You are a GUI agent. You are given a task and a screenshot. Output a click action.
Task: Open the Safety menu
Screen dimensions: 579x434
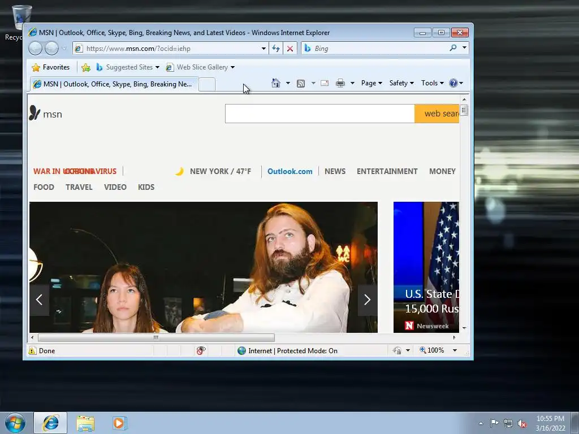(401, 83)
